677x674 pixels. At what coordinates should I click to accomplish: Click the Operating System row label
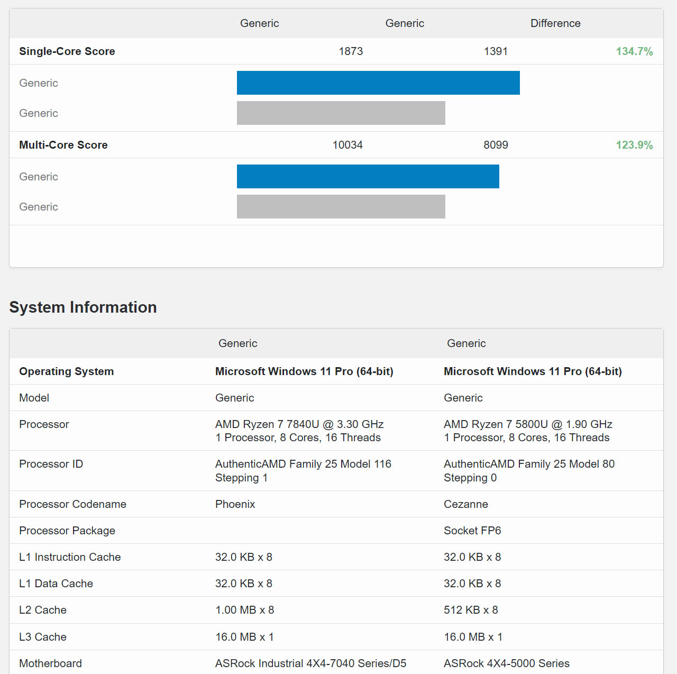[x=67, y=371]
